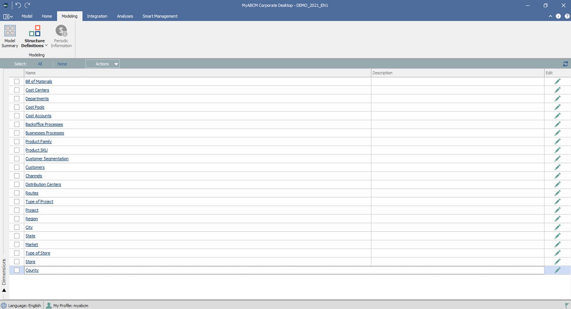Check the Distribution Centers checkbox
Viewport: 571px width, 309px height.
pos(17,184)
